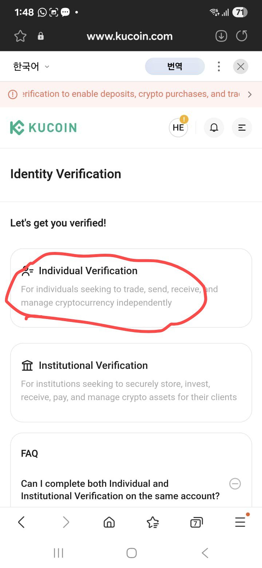The image size is (262, 568).
Task: Open verification warning banner arrow
Action: coord(250,94)
